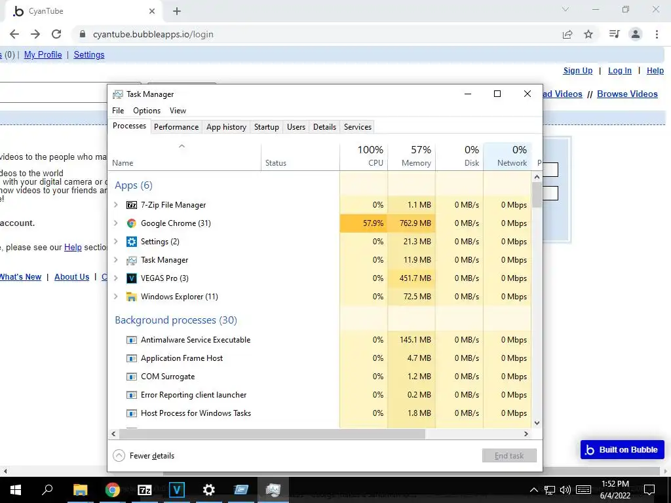The height and width of the screenshot is (503, 671).
Task: Click Task Manager horizontal scrollbar thumb
Action: (272, 434)
